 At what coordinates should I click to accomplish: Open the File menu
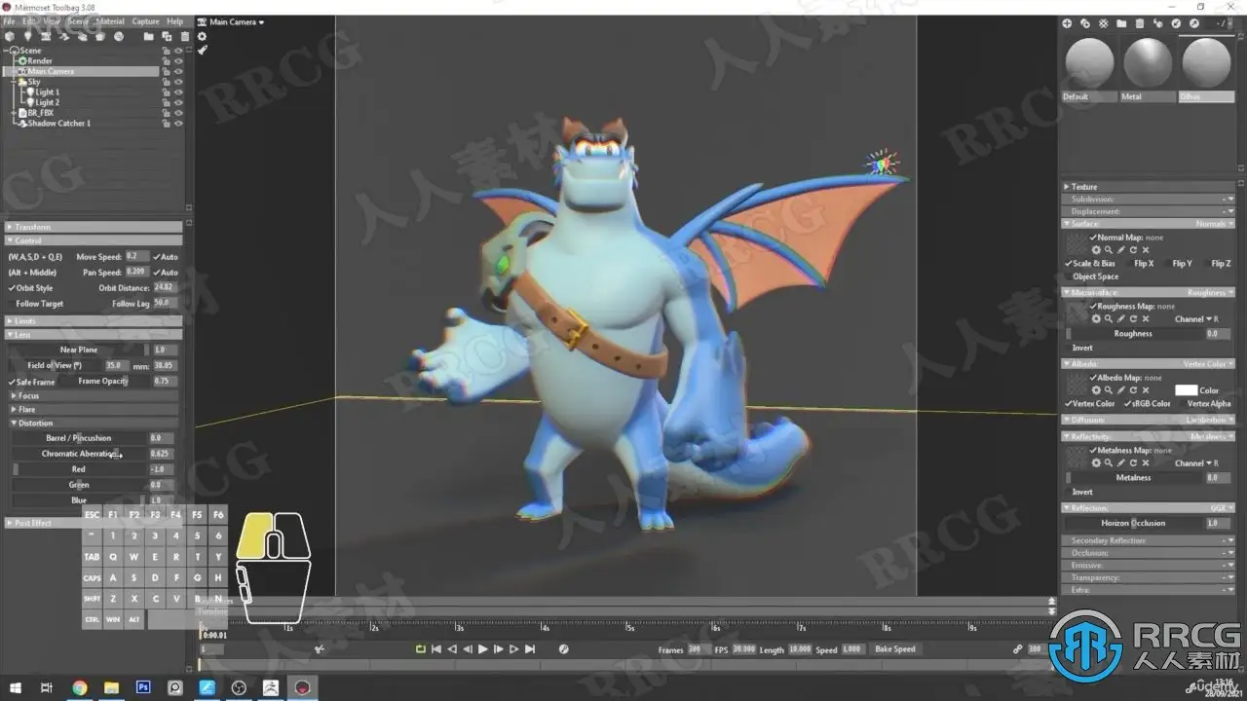tap(9, 21)
